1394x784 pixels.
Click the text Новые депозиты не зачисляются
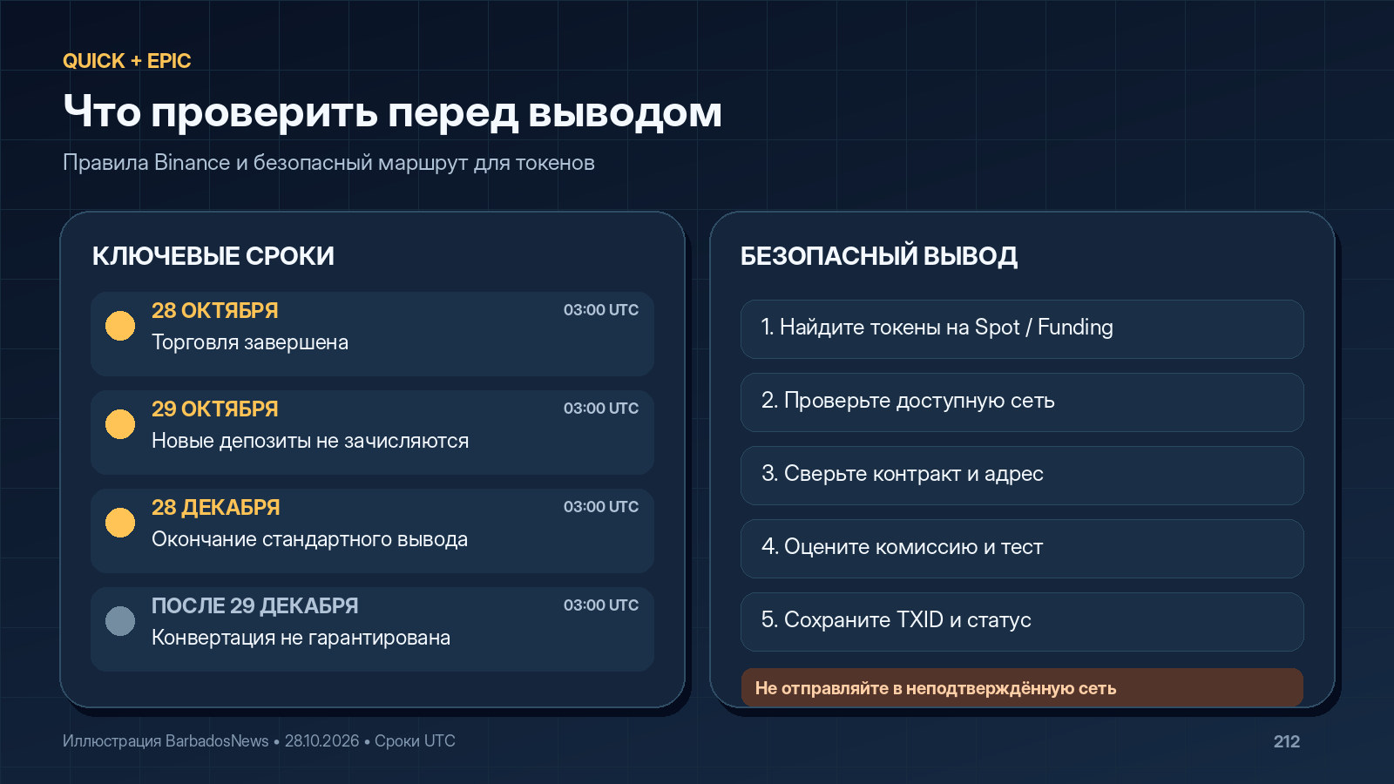pos(310,441)
